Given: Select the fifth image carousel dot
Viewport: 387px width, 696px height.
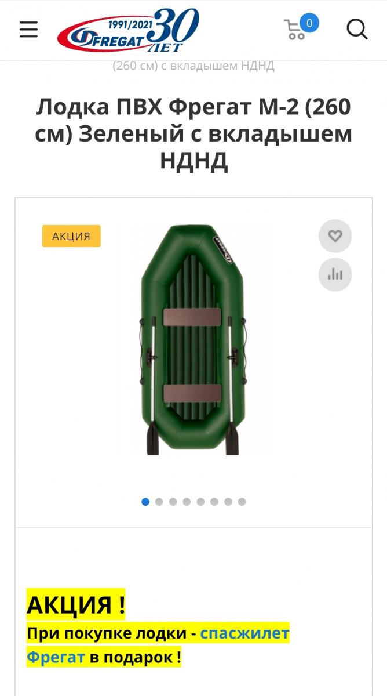Looking at the screenshot, I should [200, 502].
